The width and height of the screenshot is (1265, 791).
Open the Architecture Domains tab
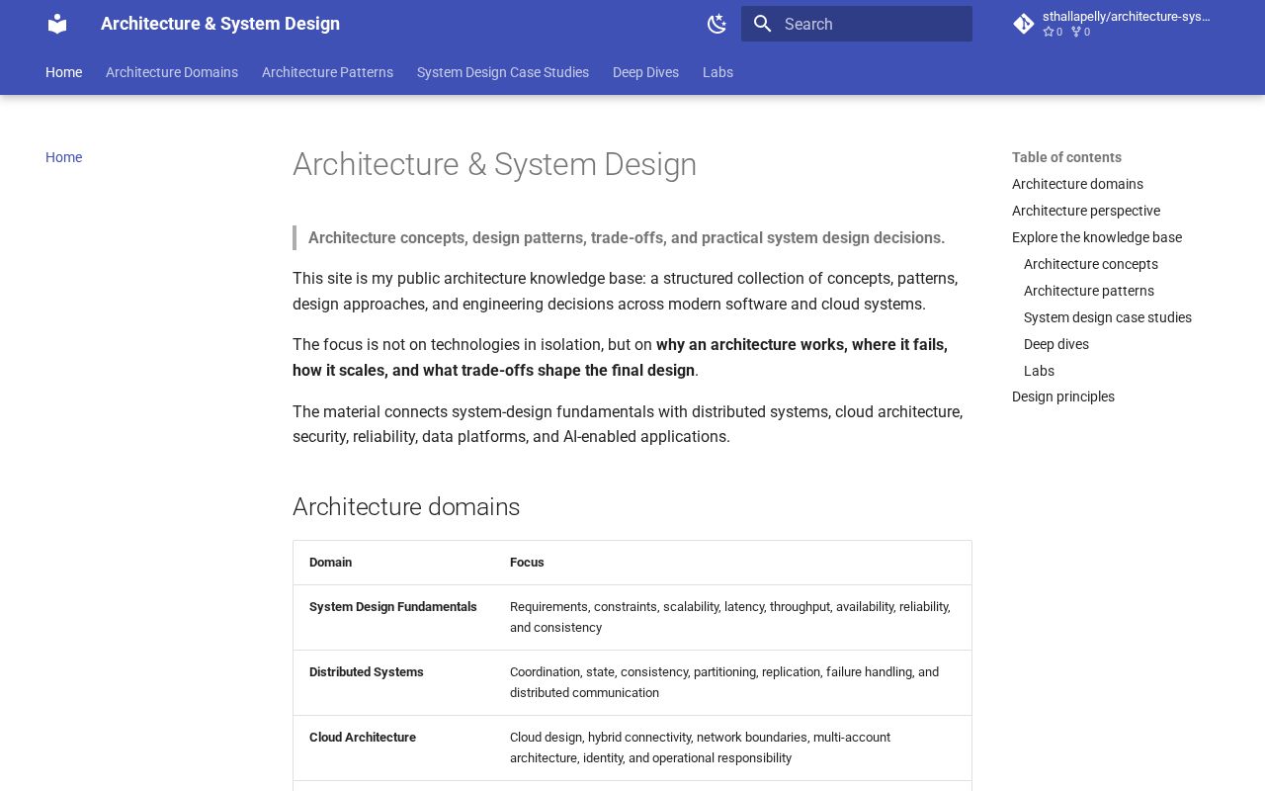point(172,72)
